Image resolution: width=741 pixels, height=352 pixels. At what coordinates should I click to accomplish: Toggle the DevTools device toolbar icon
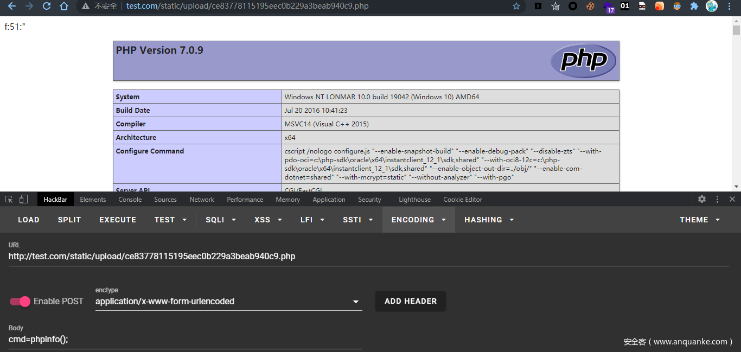(x=23, y=200)
